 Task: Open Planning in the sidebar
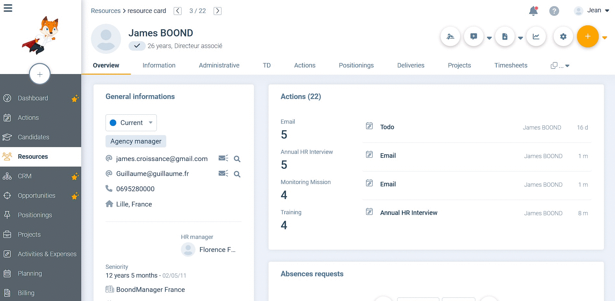pos(41,273)
